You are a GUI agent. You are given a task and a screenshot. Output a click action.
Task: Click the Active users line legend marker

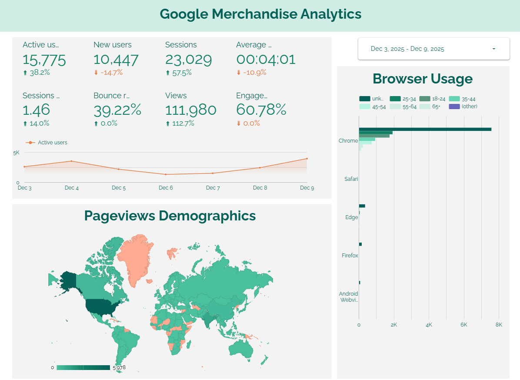pyautogui.click(x=30, y=143)
